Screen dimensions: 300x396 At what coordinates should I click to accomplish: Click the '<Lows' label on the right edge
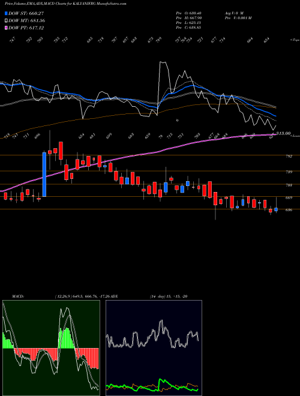[x=295, y=136]
